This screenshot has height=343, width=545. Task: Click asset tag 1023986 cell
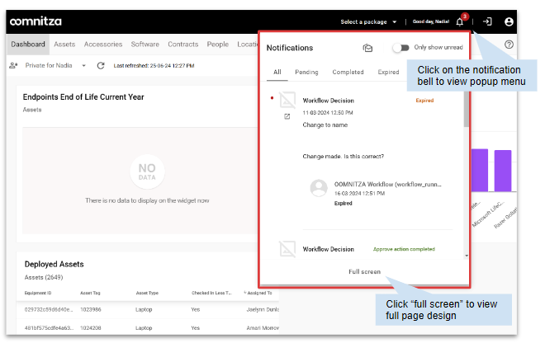click(x=90, y=310)
